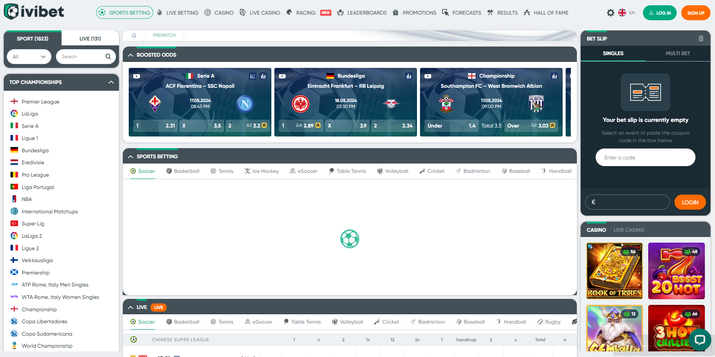The height and width of the screenshot is (357, 715).
Task: Open the Hall of Fame page
Action: click(x=546, y=13)
